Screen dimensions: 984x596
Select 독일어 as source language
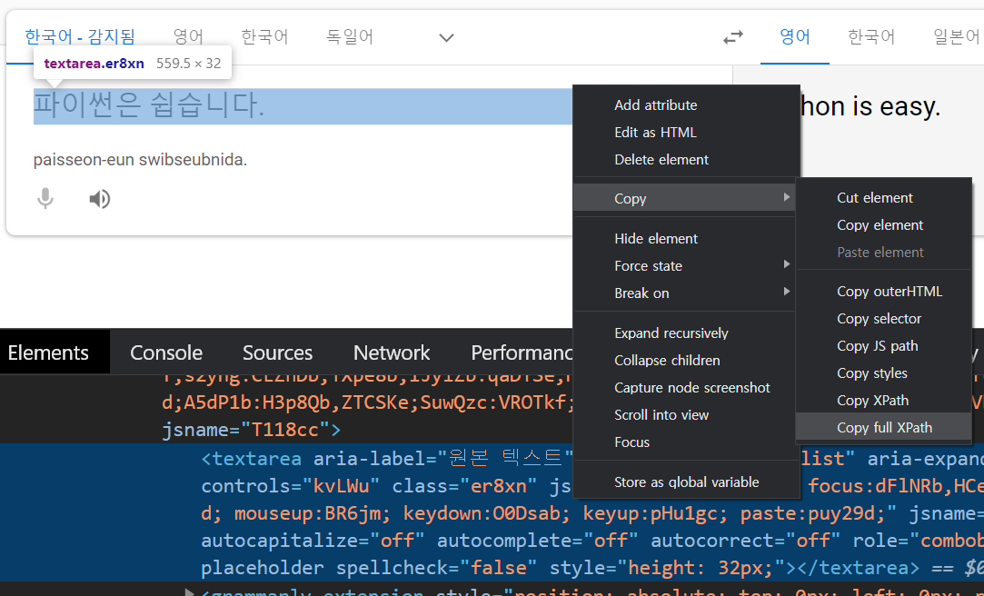[x=350, y=37]
